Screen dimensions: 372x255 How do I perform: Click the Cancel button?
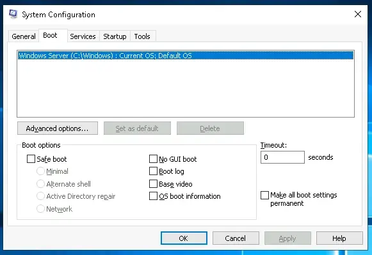236,238
